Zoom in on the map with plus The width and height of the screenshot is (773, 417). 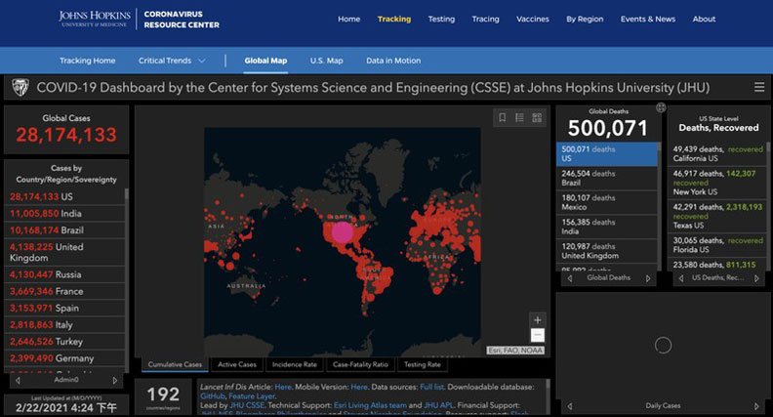537,319
